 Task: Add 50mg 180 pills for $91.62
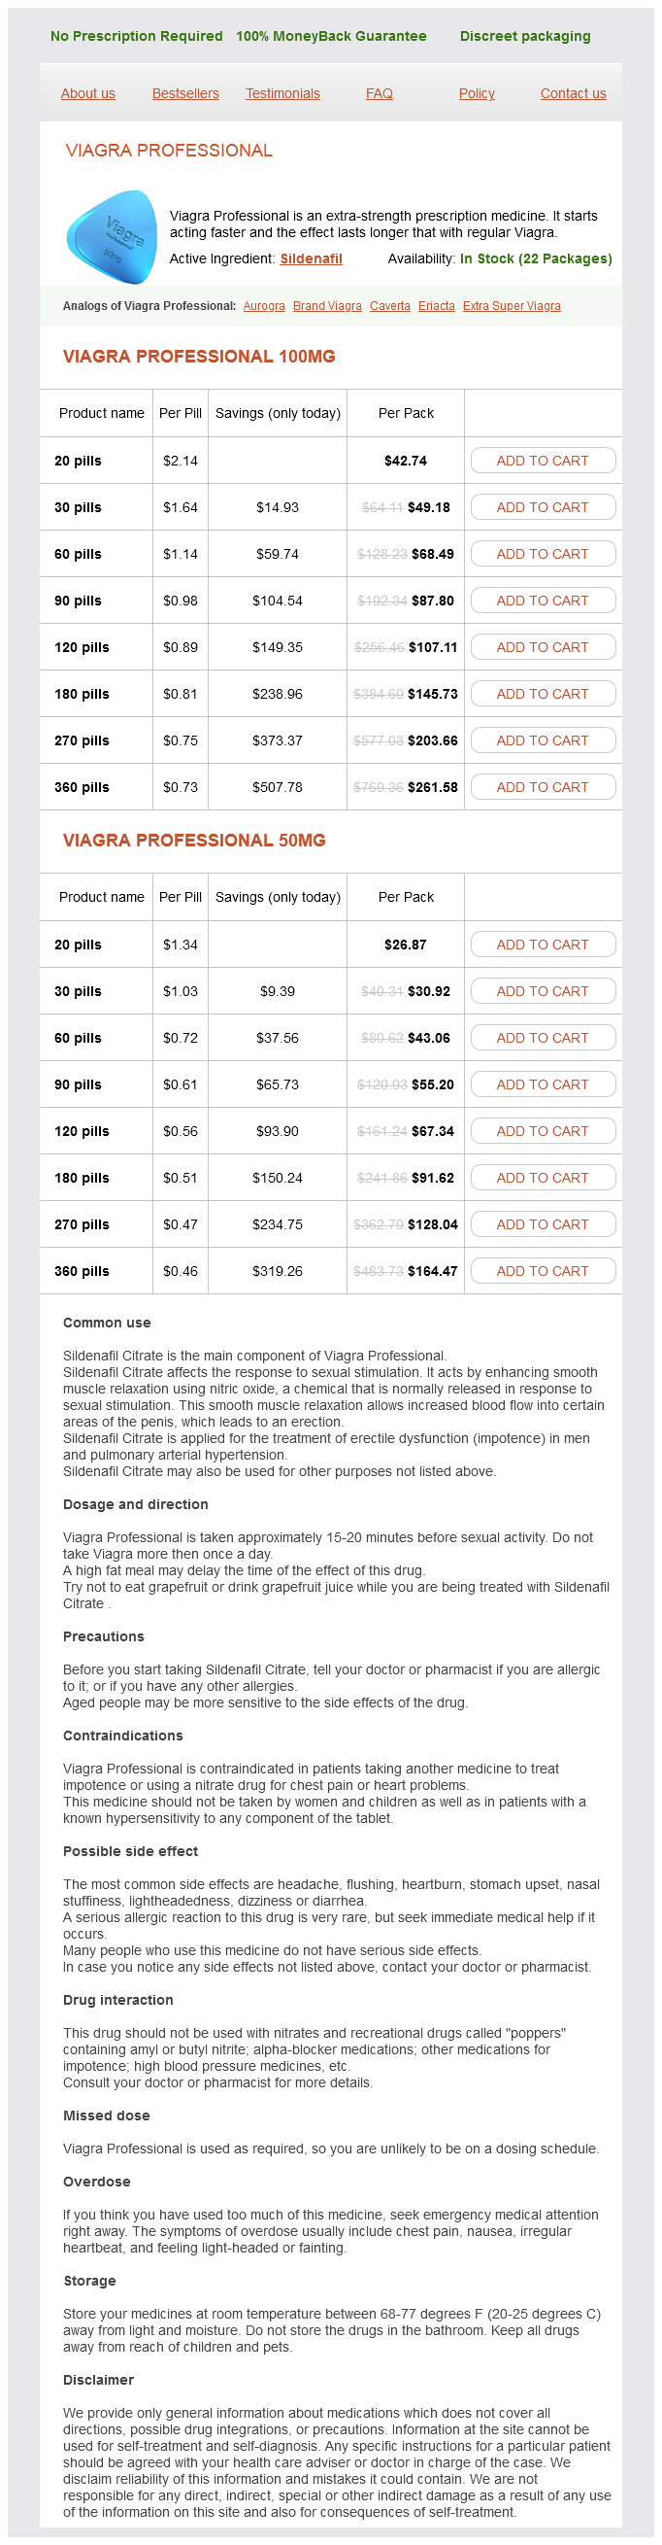coord(543,1178)
